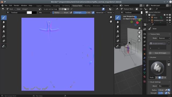Viewport: 172px width, 97px height.
Task: Select the Fill tool in 3D viewport
Action: (x=118, y=36)
